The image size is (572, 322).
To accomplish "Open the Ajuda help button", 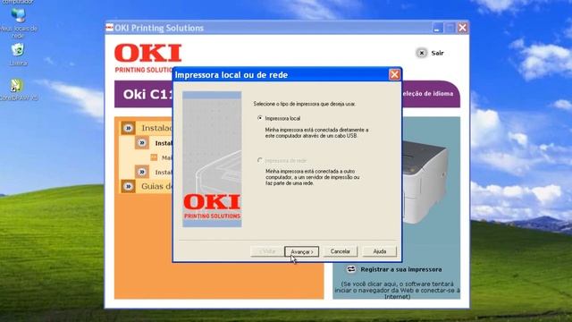I will 379,251.
